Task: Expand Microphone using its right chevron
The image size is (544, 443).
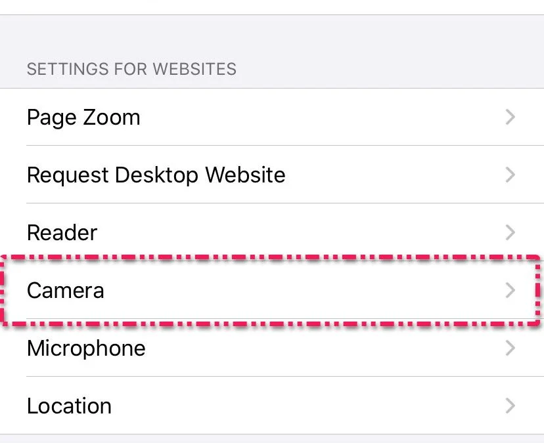Action: (510, 348)
